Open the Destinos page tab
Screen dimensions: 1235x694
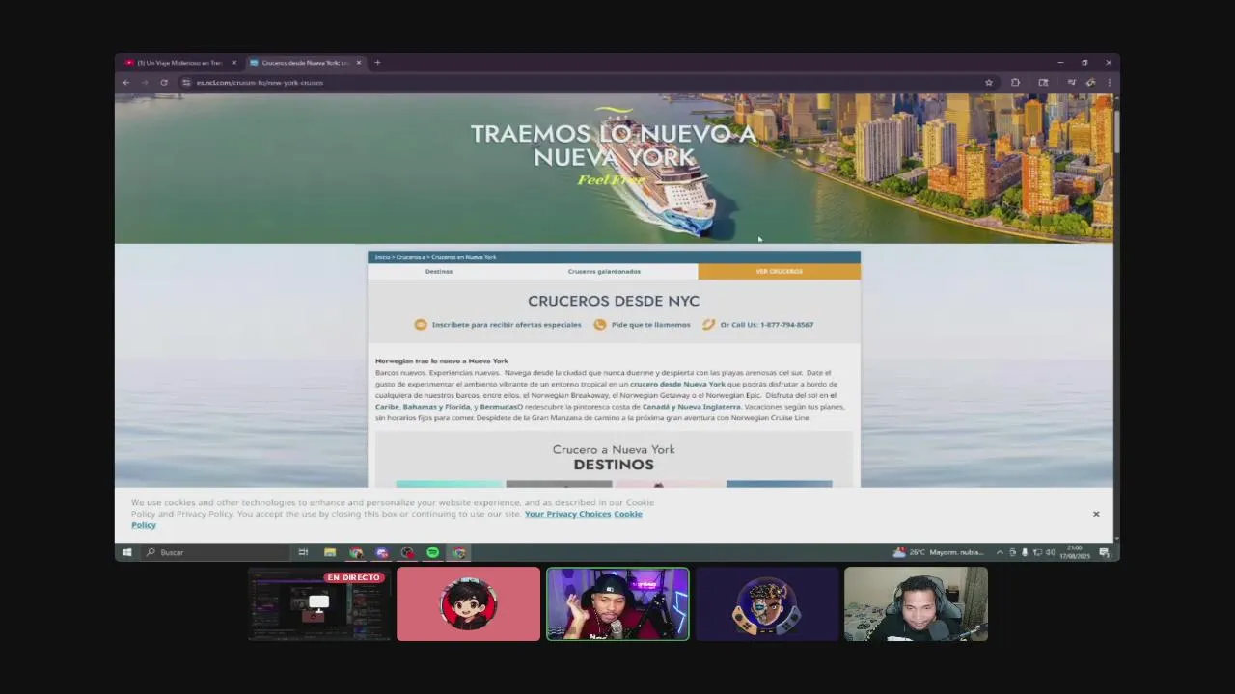[439, 271]
